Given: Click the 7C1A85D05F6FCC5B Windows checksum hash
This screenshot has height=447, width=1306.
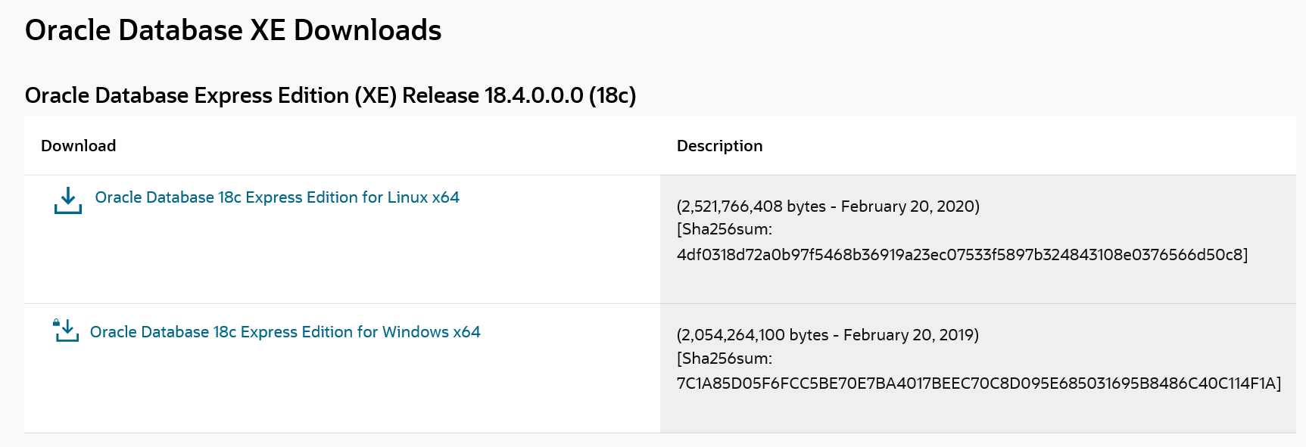Looking at the screenshot, I should 976,383.
